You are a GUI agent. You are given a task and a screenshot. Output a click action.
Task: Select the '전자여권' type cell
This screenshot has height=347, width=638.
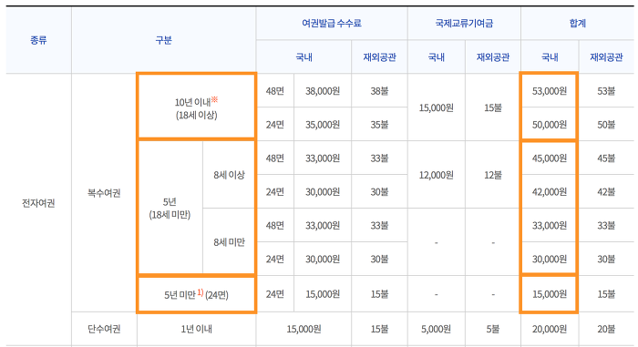pyautogui.click(x=38, y=202)
